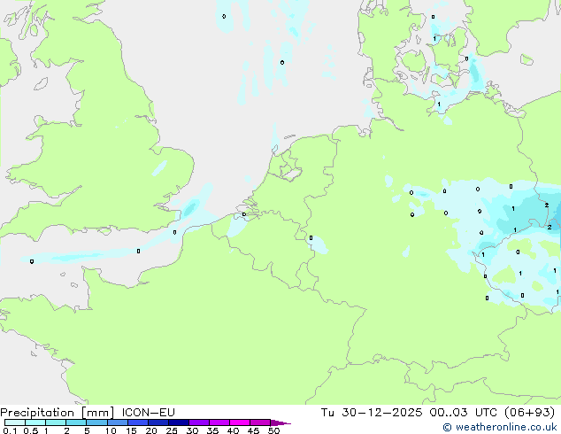Click the '30' legend scale value

(x=192, y=430)
